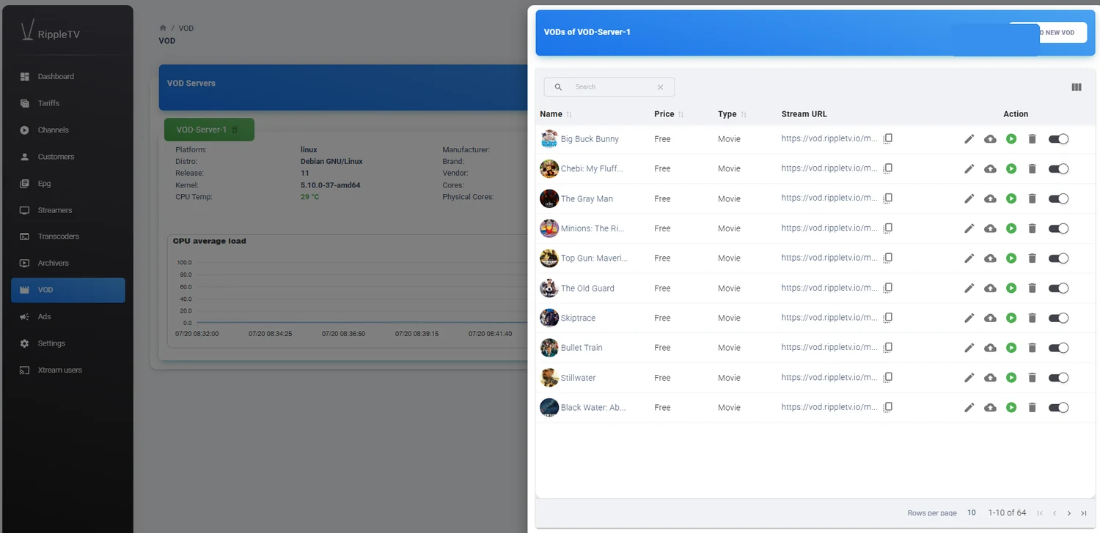Screen dimensions: 1100x533
Task: Open Streamers in sidebar
Action: coord(68,210)
